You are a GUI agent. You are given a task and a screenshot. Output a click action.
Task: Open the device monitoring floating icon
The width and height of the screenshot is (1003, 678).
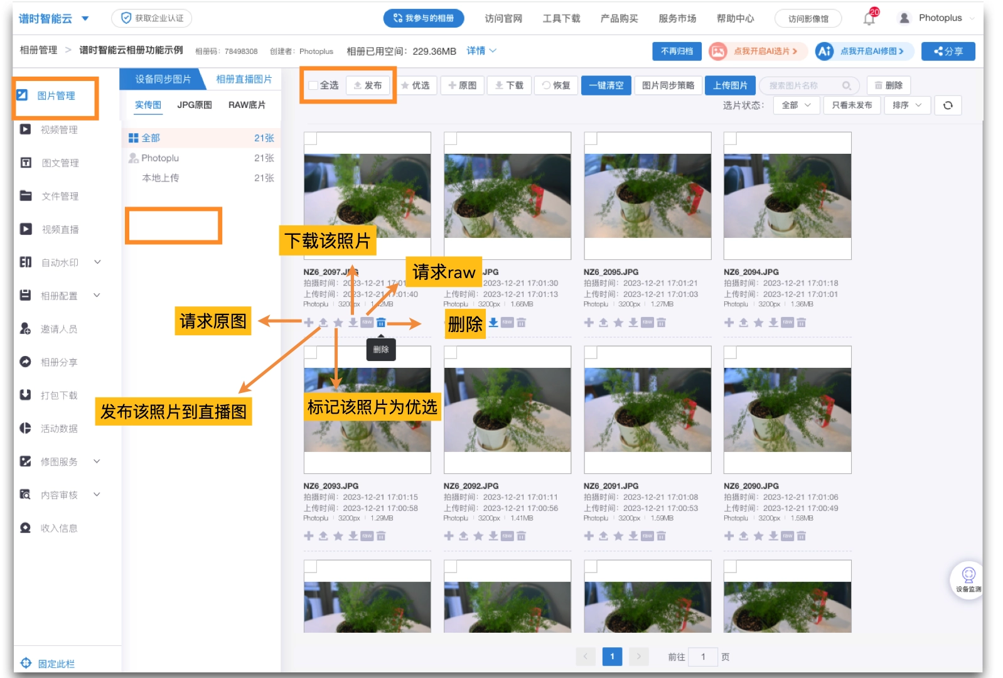pyautogui.click(x=968, y=579)
